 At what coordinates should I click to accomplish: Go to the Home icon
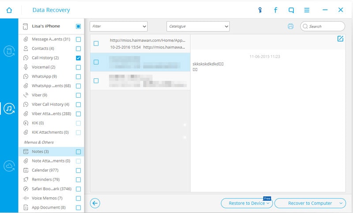(9, 10)
